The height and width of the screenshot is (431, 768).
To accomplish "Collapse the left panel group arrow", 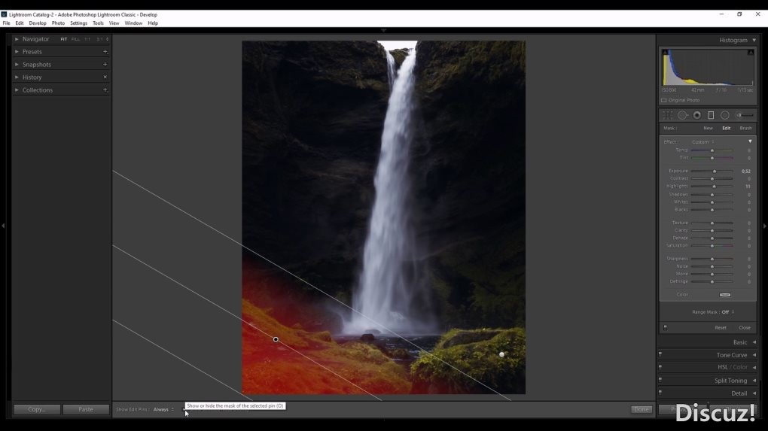I will click(x=4, y=226).
